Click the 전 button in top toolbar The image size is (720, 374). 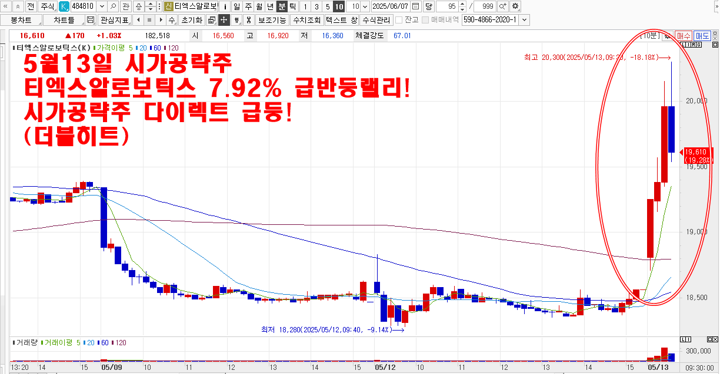[30, 6]
